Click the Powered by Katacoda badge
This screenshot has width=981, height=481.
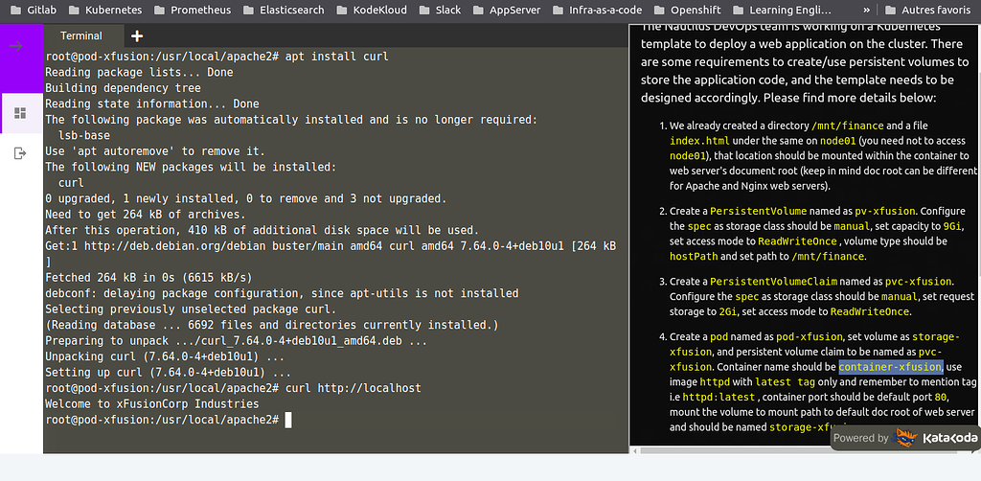tap(904, 438)
